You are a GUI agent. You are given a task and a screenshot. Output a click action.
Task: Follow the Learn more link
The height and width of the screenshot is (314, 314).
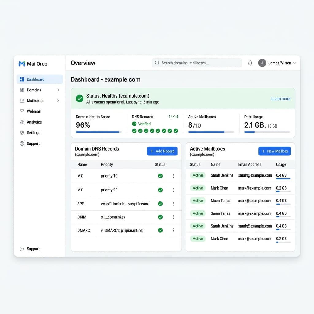tap(281, 99)
